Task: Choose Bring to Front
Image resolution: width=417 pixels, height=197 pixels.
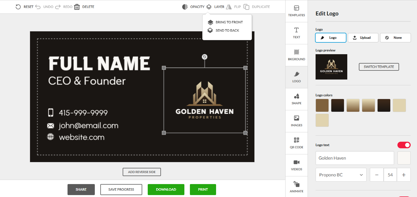Action: (x=225, y=22)
